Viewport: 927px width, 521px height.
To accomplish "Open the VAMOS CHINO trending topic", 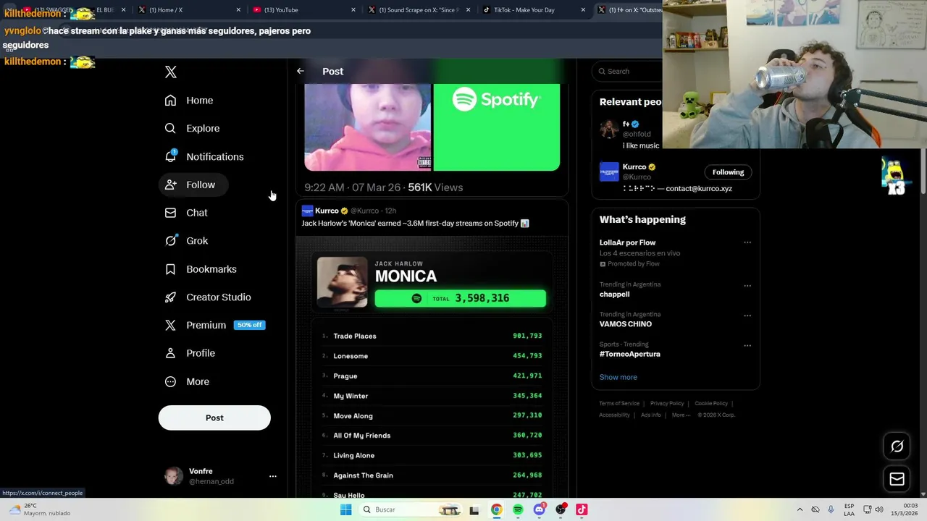I will click(626, 324).
